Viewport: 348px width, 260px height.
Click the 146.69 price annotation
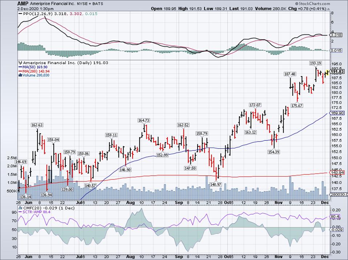point(21,162)
